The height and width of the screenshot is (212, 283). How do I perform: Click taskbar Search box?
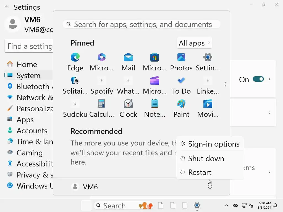[x=124, y=205]
